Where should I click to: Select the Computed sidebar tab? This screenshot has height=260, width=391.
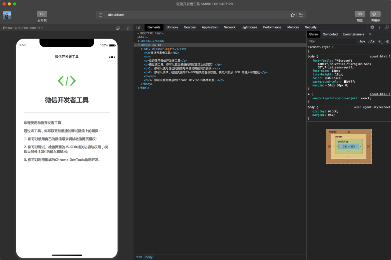coord(330,35)
